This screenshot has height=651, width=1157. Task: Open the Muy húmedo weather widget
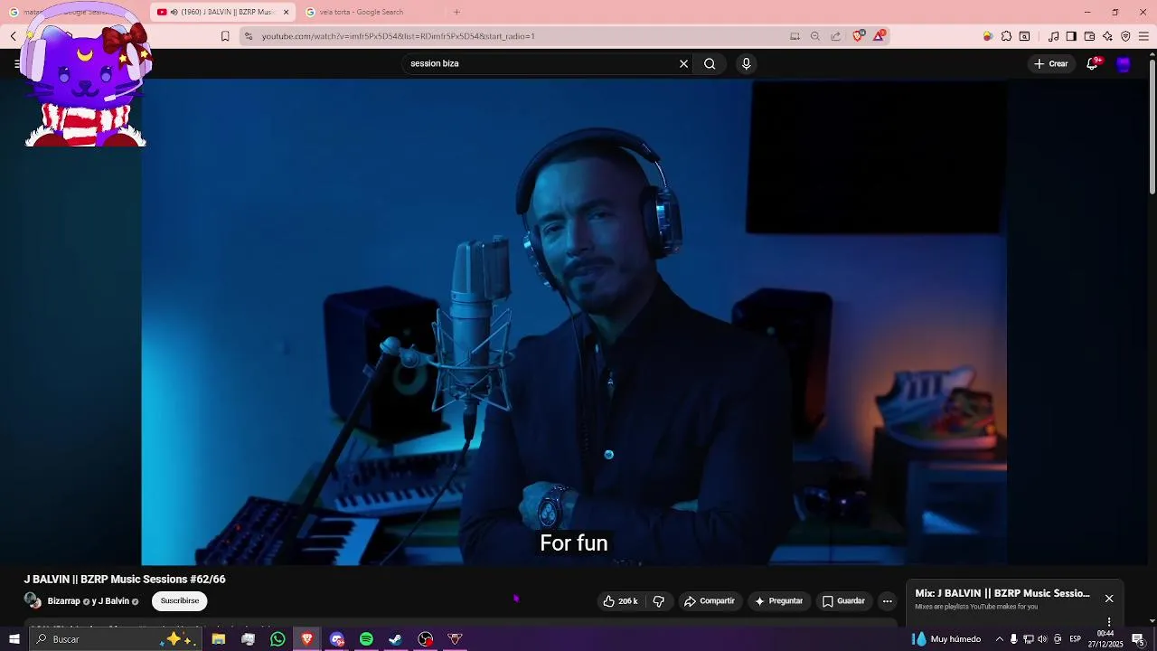(x=946, y=639)
